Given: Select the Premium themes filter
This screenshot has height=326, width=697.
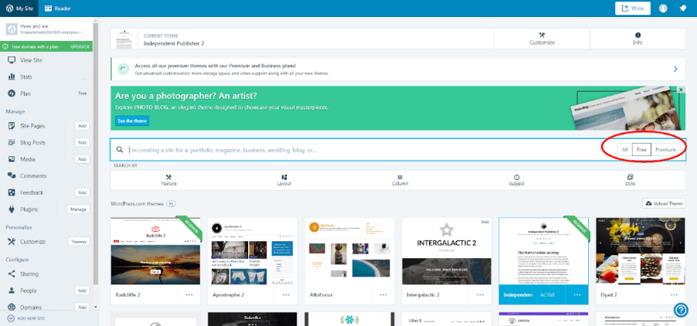Looking at the screenshot, I should coord(665,150).
